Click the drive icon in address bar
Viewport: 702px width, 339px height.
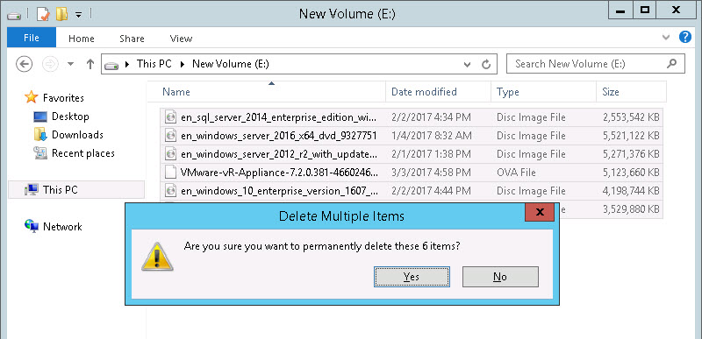click(x=111, y=65)
